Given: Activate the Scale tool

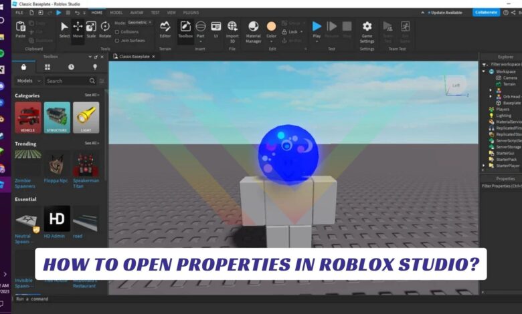Looking at the screenshot, I should [x=91, y=29].
